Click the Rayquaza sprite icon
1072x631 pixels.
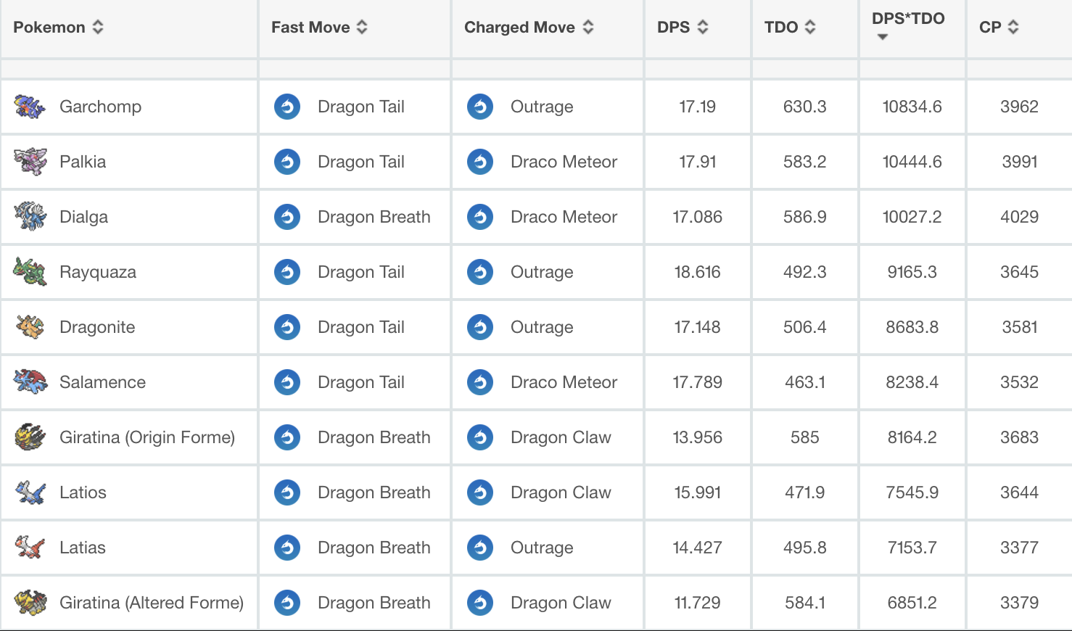click(x=30, y=272)
